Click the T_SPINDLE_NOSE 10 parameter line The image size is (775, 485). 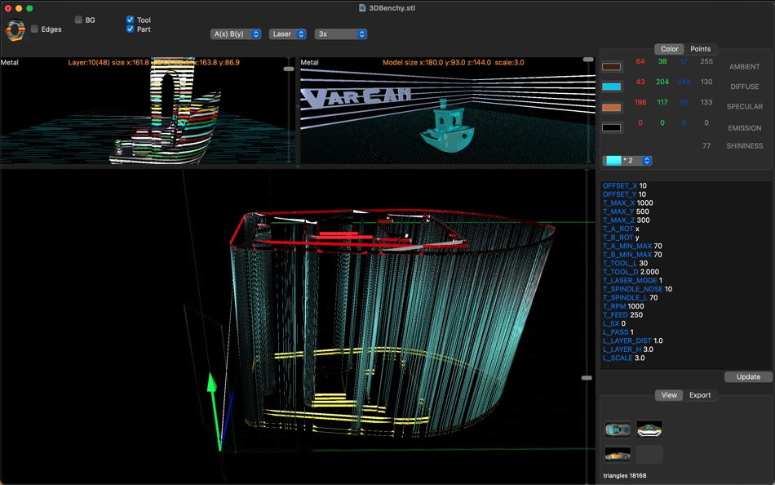tap(638, 289)
